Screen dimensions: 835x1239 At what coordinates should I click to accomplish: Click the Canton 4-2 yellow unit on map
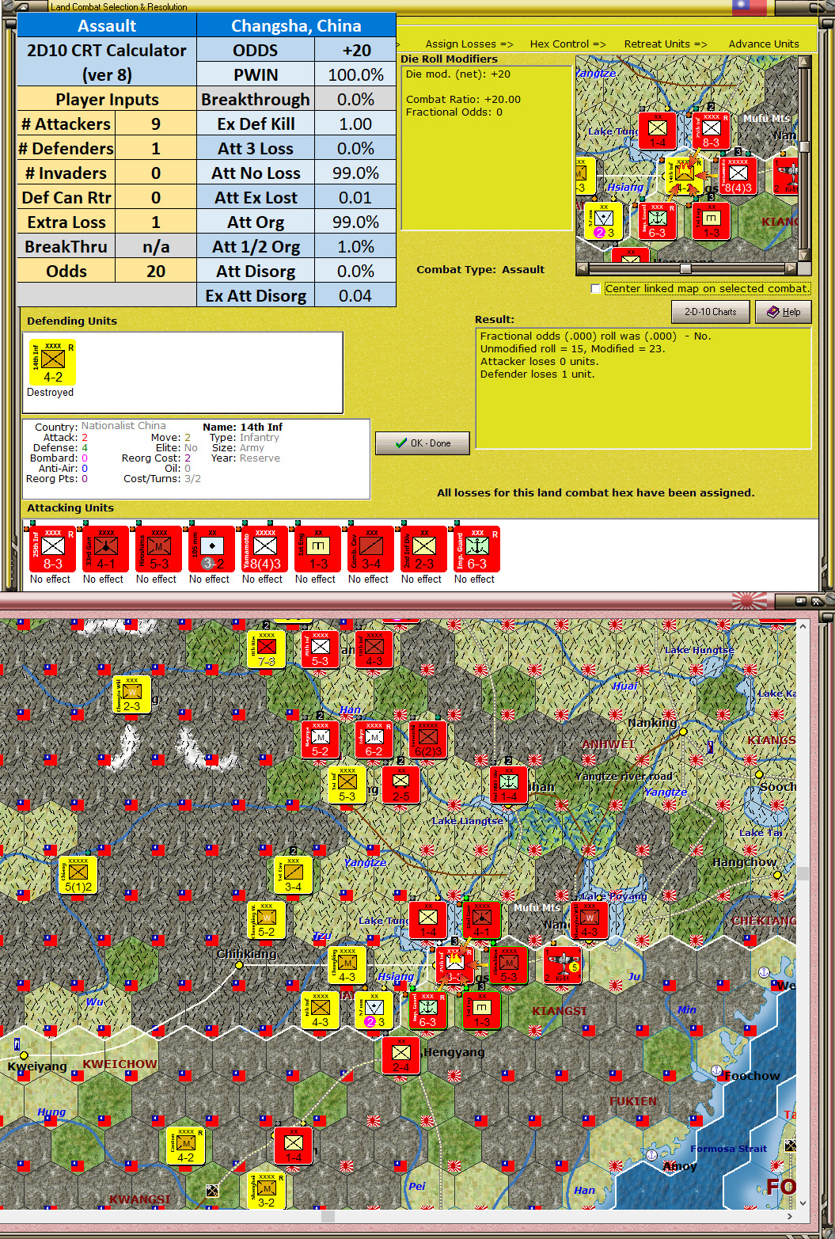tap(185, 1146)
